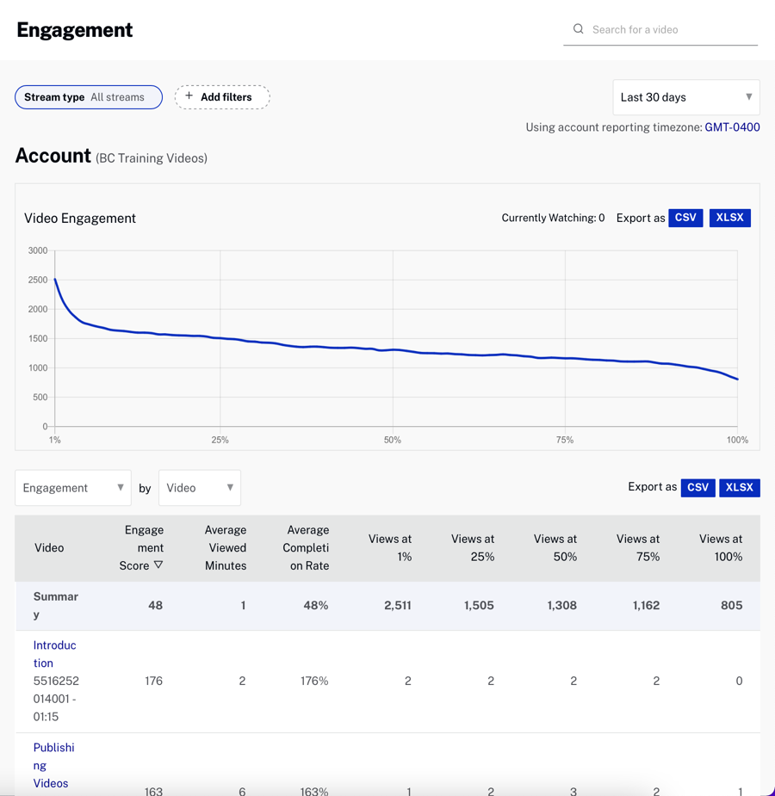Open the Publishing Videos link
The height and width of the screenshot is (796, 775).
pos(53,765)
